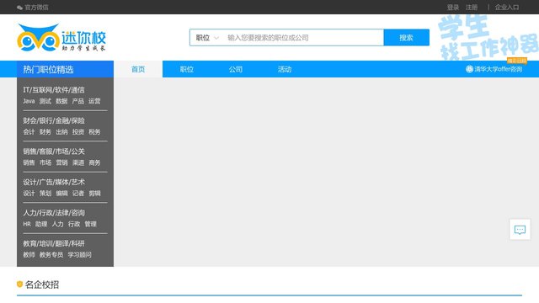Select 教师 under education category

(29, 254)
